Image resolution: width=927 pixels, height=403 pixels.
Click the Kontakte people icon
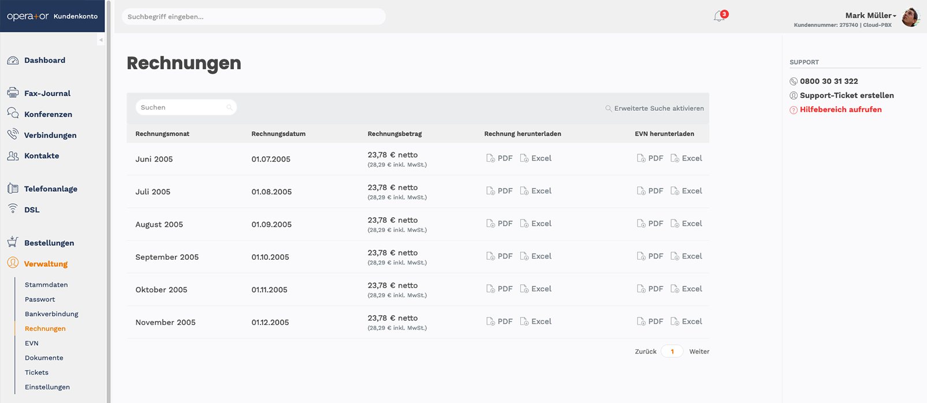pos(13,156)
